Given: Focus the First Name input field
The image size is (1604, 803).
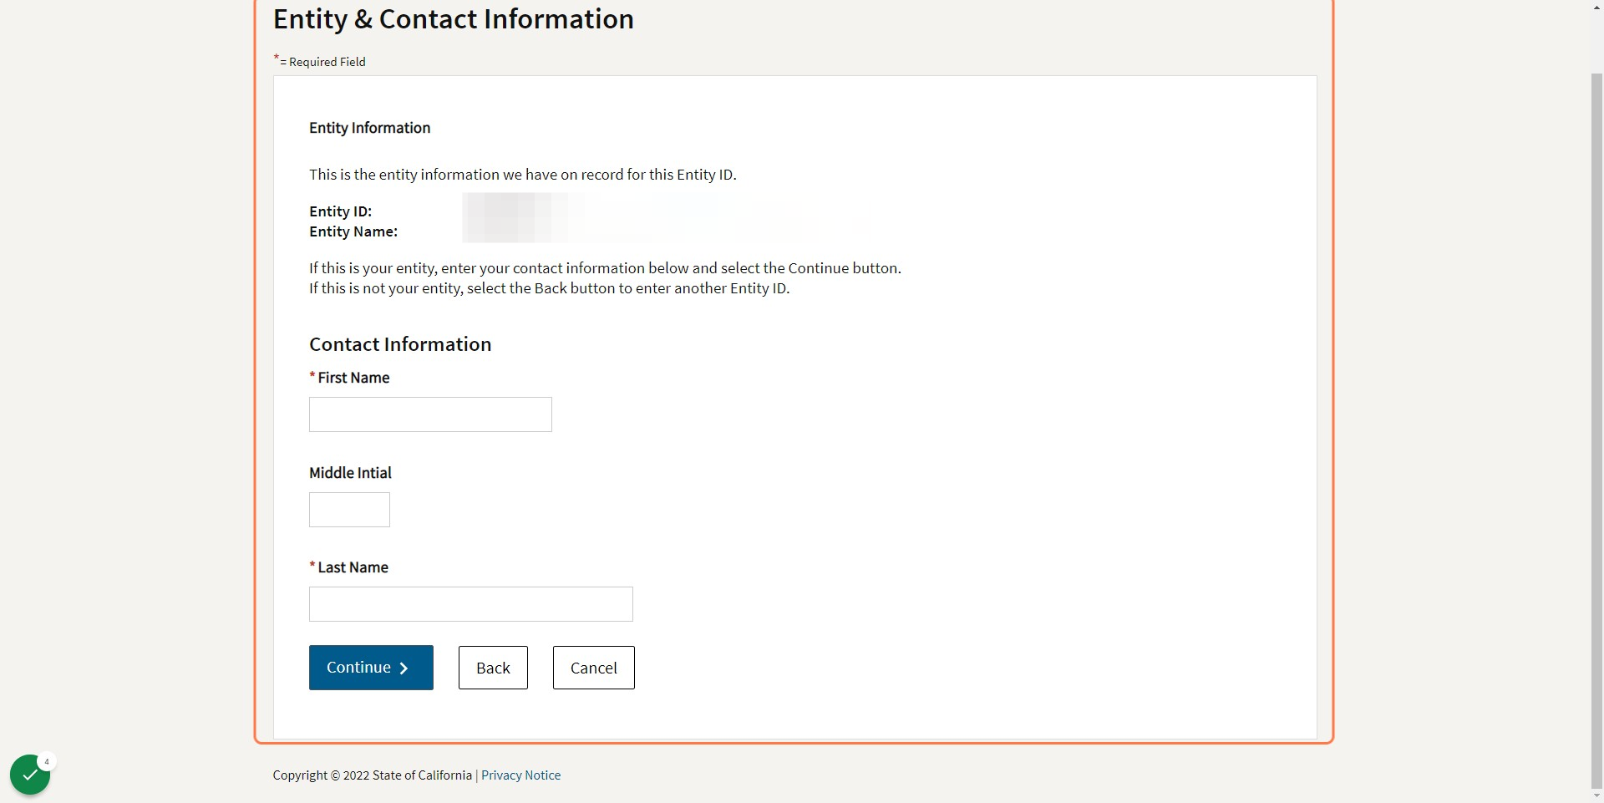Looking at the screenshot, I should point(430,414).
